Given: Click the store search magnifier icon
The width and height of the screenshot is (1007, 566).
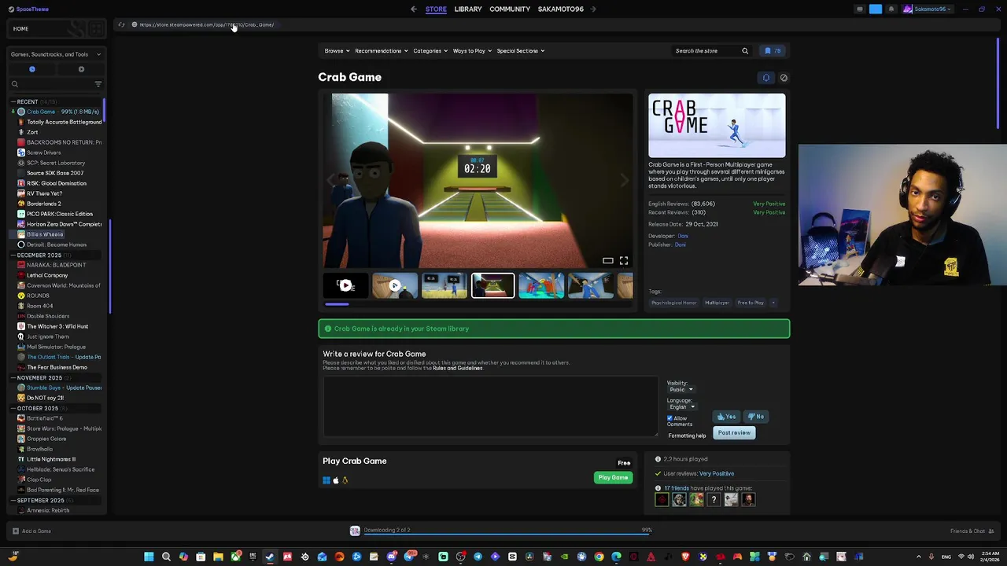Looking at the screenshot, I should pos(745,51).
